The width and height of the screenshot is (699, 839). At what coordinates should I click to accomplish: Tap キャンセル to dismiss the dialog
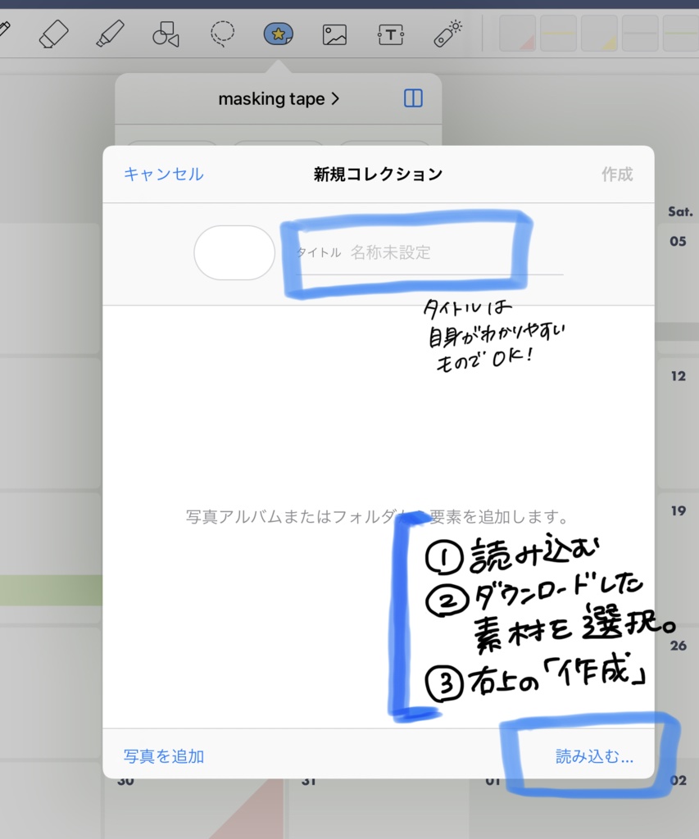163,174
